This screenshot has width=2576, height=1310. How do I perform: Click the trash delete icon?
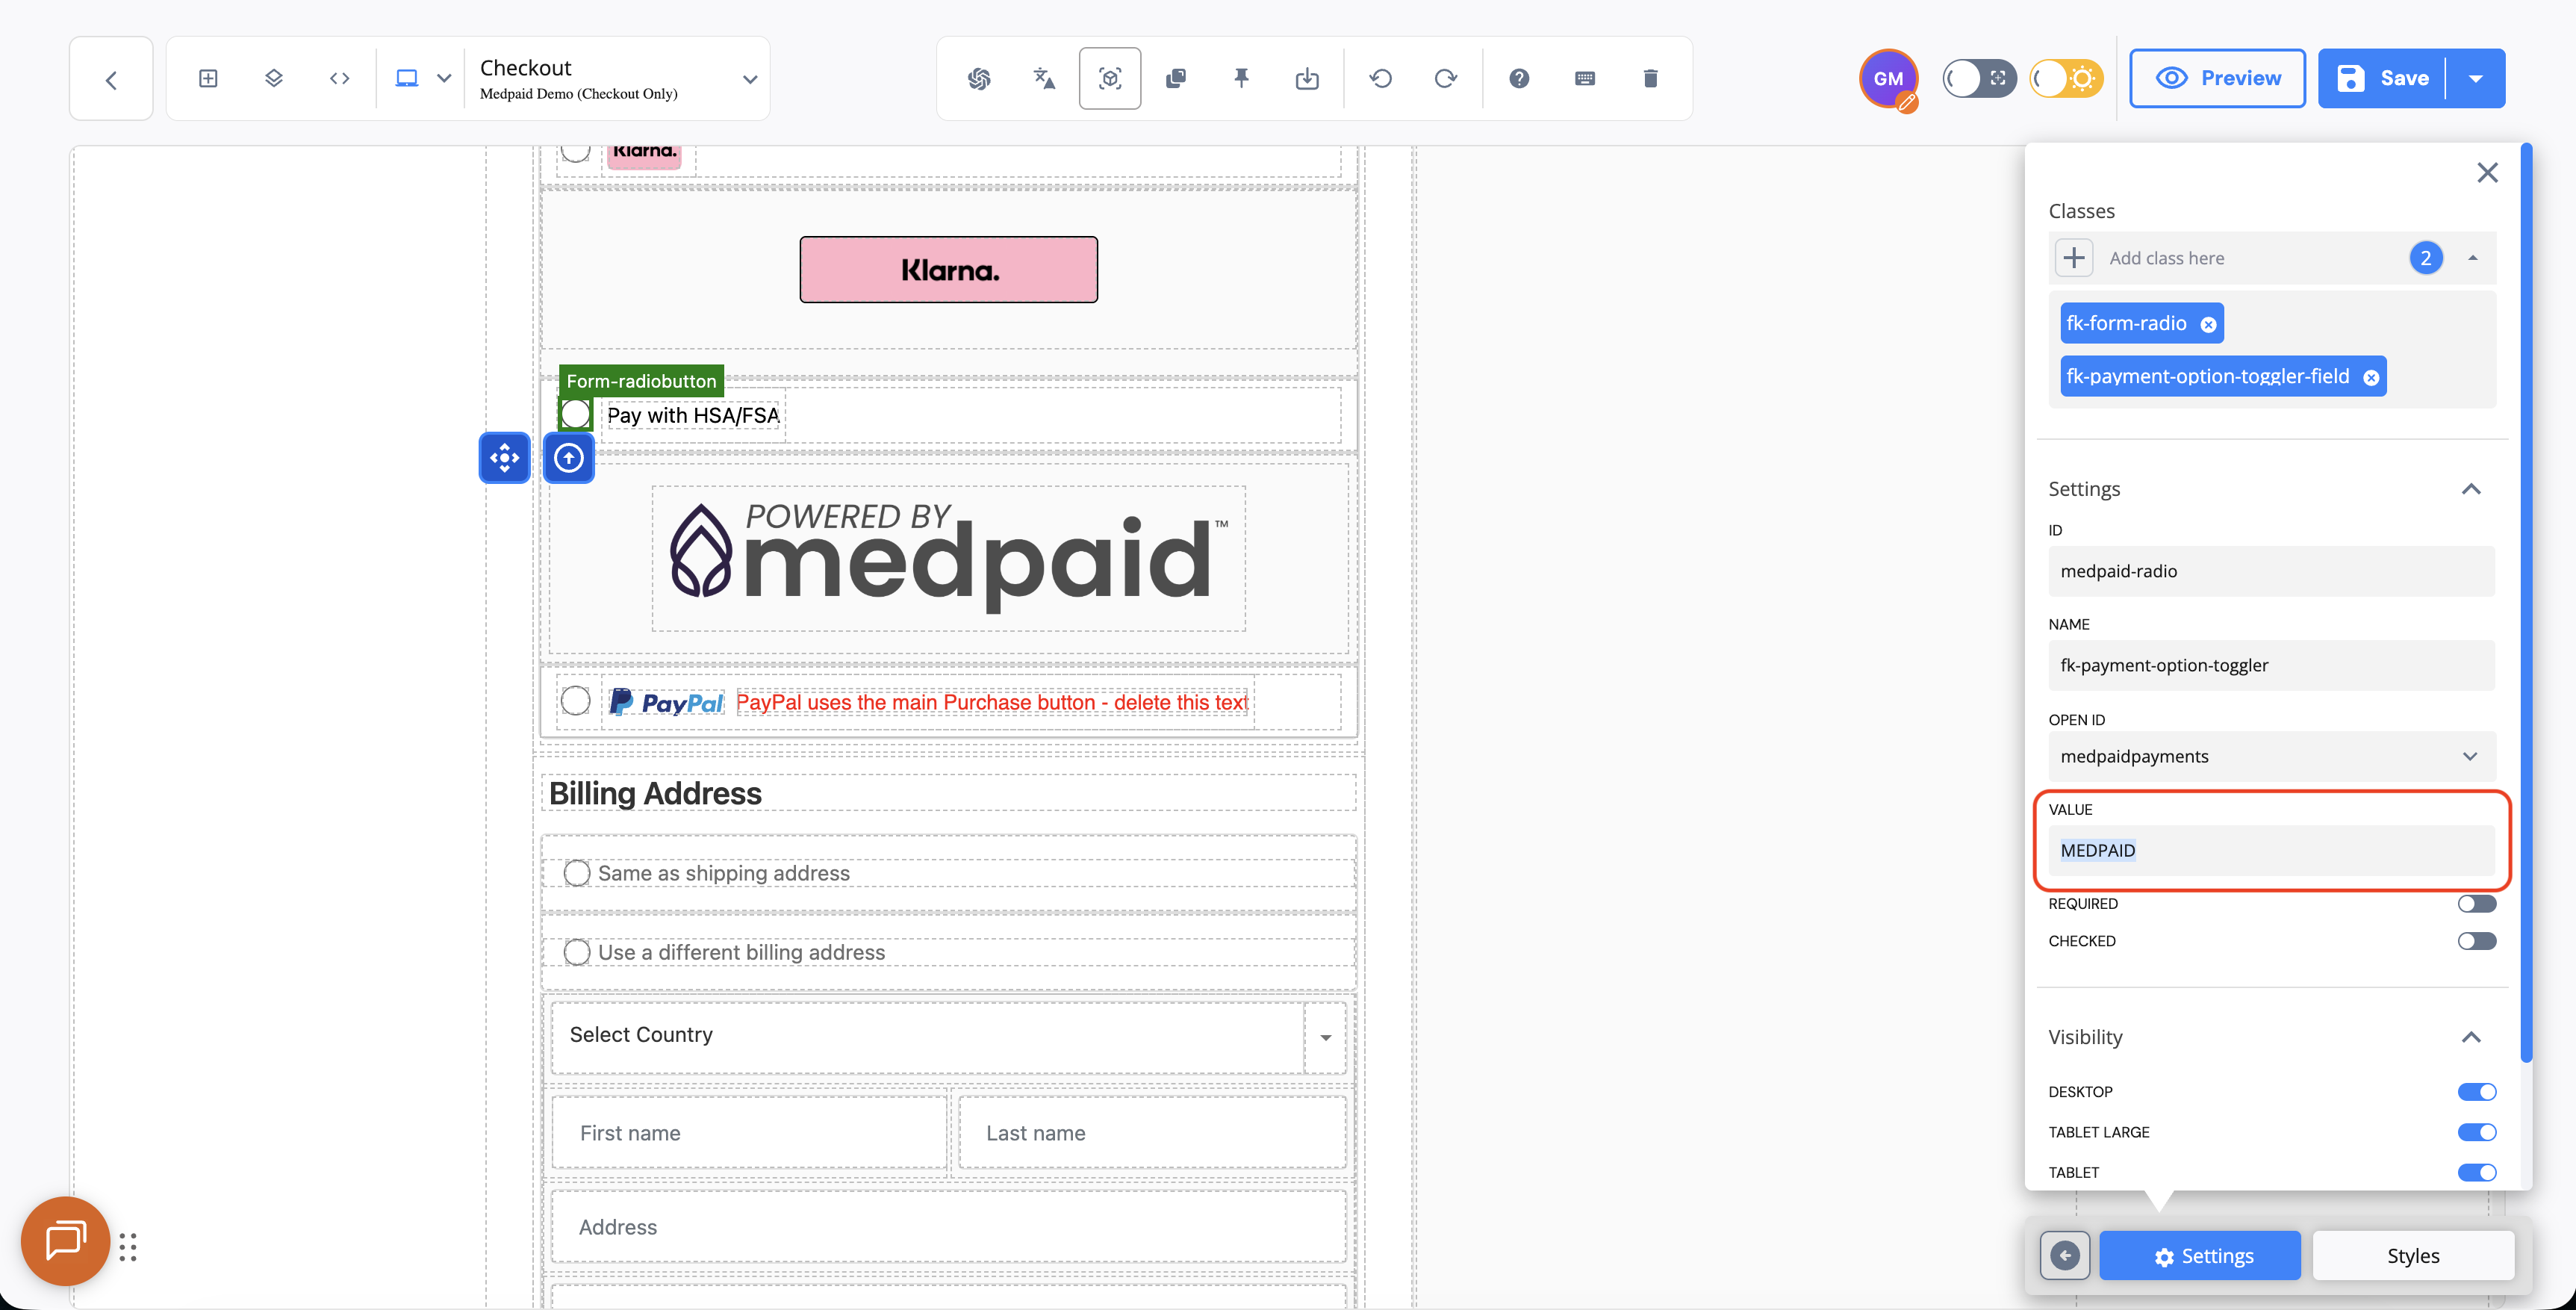[x=1651, y=78]
